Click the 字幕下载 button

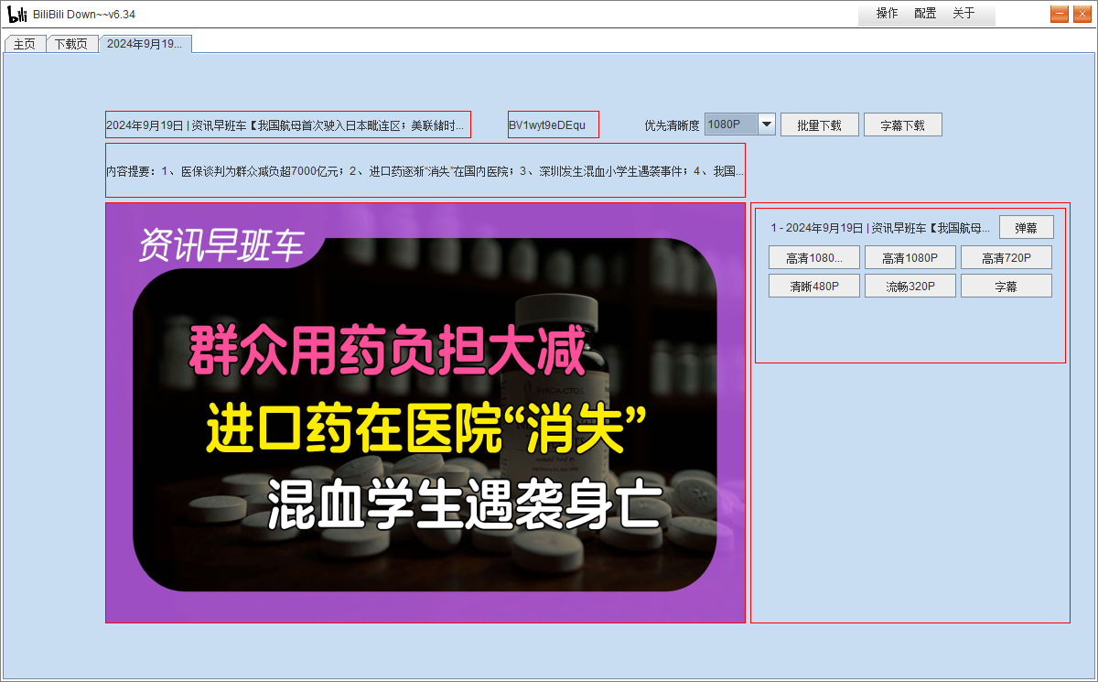902,124
